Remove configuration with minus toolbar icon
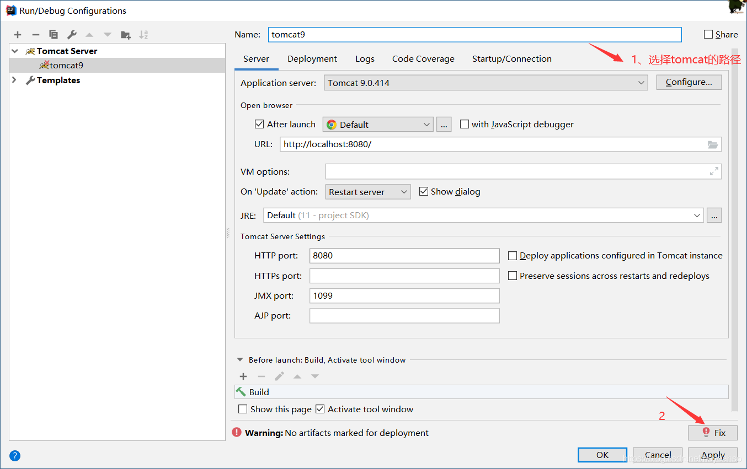This screenshot has width=747, height=469. click(x=35, y=35)
